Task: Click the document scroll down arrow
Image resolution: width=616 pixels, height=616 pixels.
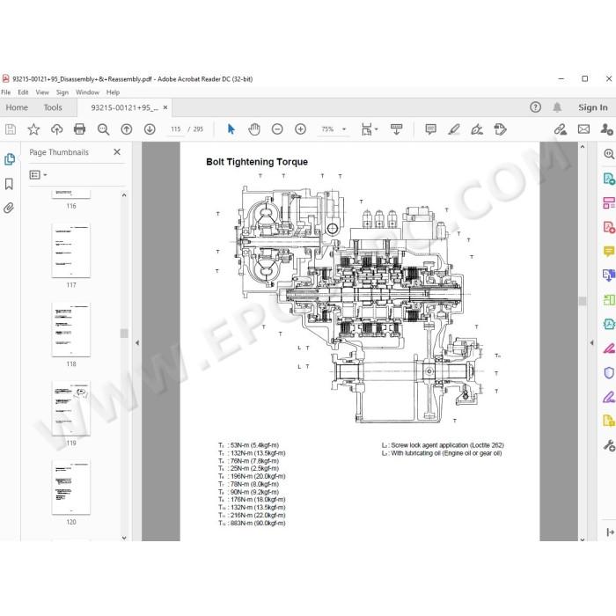Action: click(x=583, y=539)
